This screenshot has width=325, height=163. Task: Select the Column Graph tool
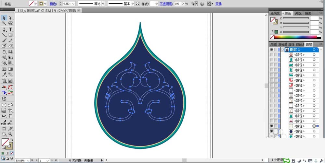point(10,81)
